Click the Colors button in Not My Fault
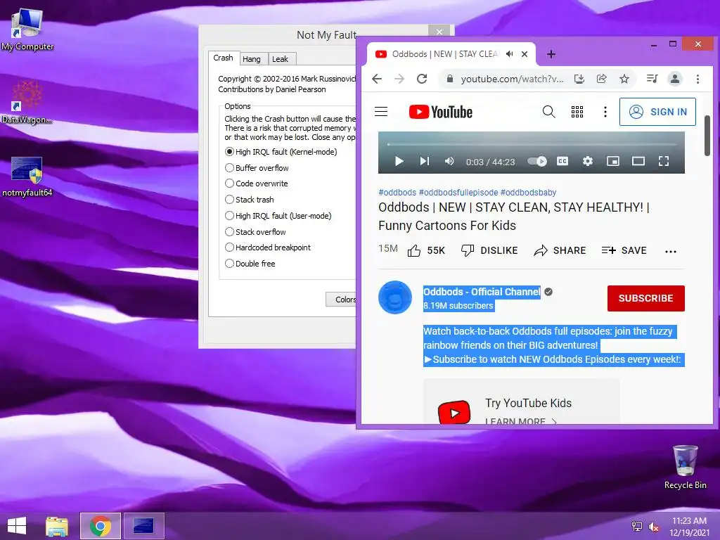This screenshot has width=720, height=540. tap(342, 300)
